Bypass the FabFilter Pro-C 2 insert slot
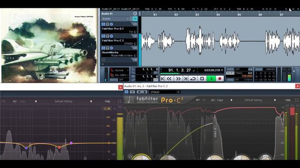Viewport: 300px width, 168px height. pos(107,36)
